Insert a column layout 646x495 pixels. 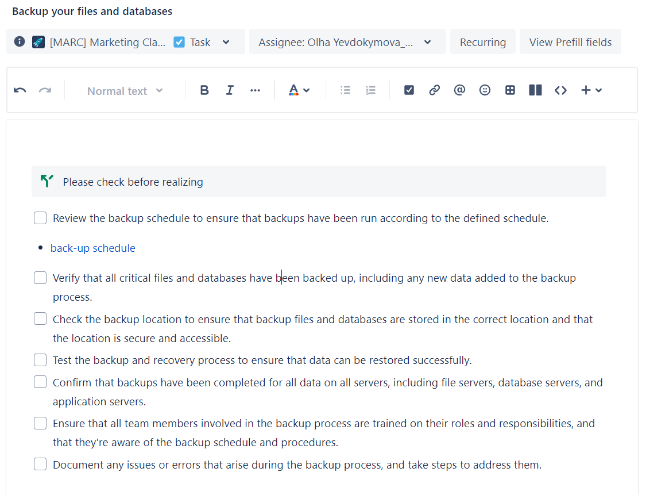[535, 90]
